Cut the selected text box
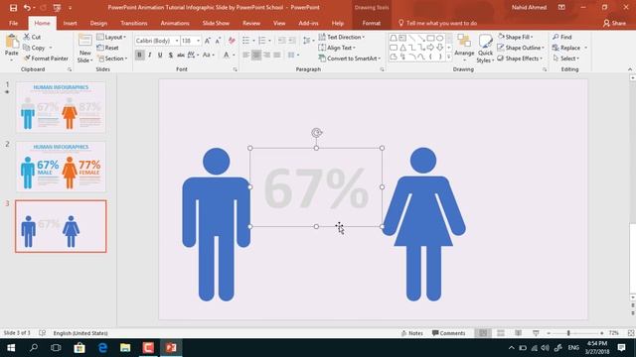Screen dimensions: 636x357 pos(32,37)
